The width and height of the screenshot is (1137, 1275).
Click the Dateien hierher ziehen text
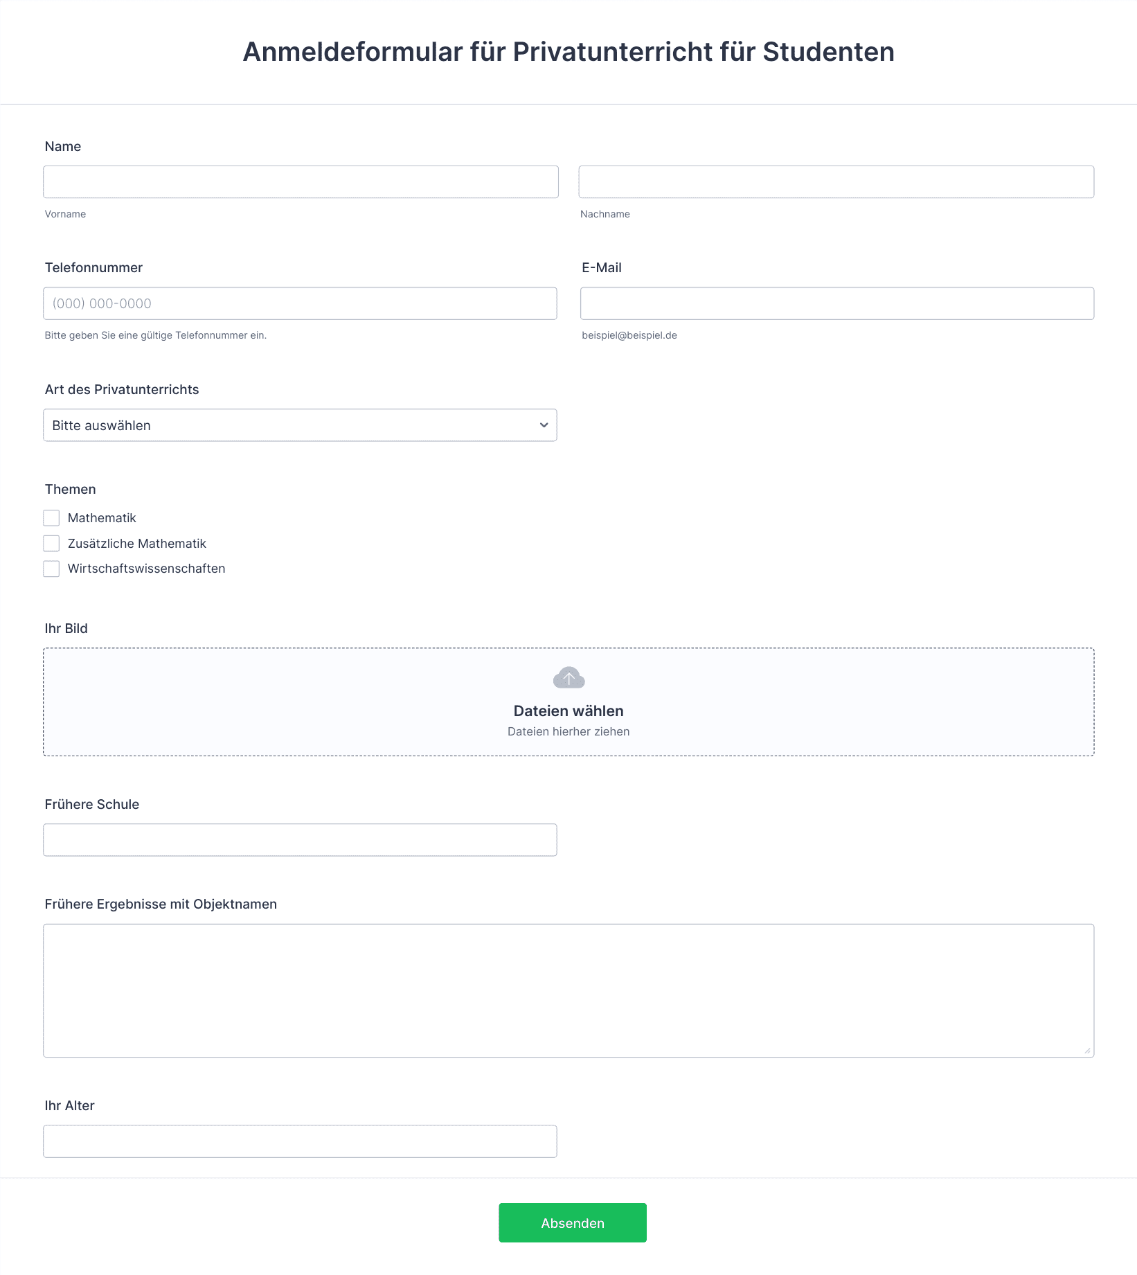568,732
